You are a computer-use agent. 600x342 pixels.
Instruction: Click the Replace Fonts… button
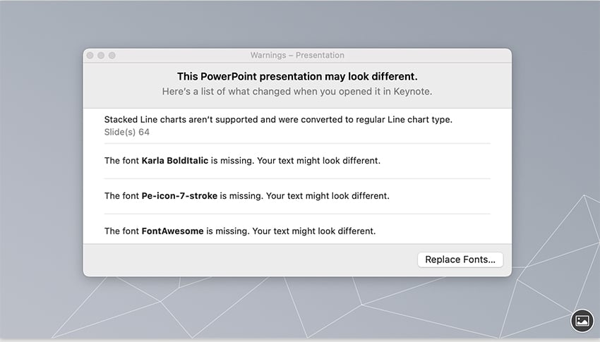point(460,259)
